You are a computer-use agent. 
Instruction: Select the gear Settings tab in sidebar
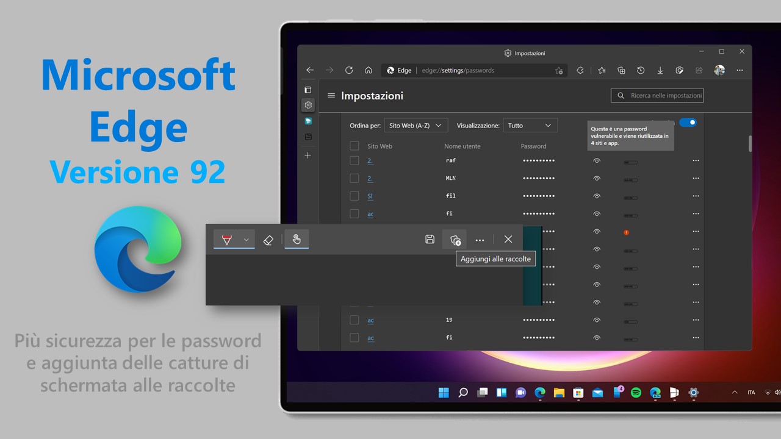(x=308, y=105)
